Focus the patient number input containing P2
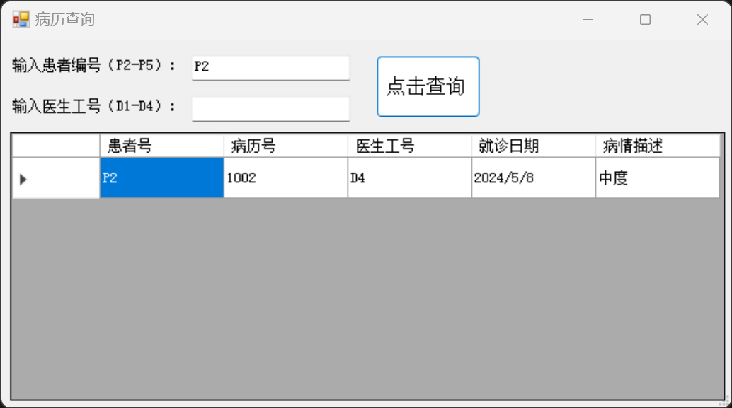The image size is (732, 408). [270, 68]
